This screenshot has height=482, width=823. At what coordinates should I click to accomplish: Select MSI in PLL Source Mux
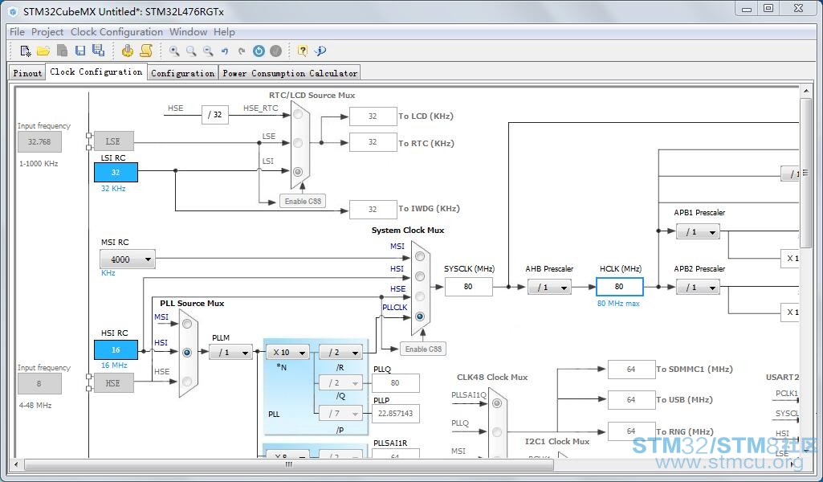click(187, 324)
